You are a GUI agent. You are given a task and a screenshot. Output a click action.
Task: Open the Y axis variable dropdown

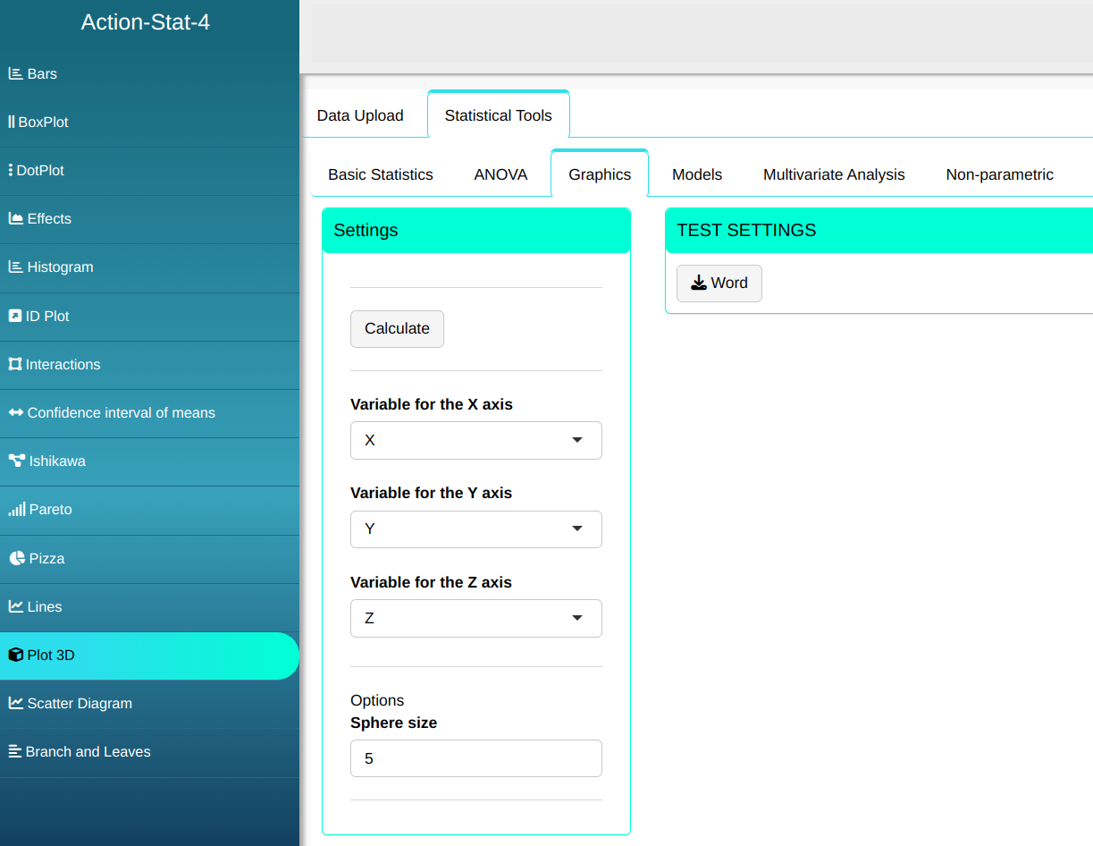point(475,529)
